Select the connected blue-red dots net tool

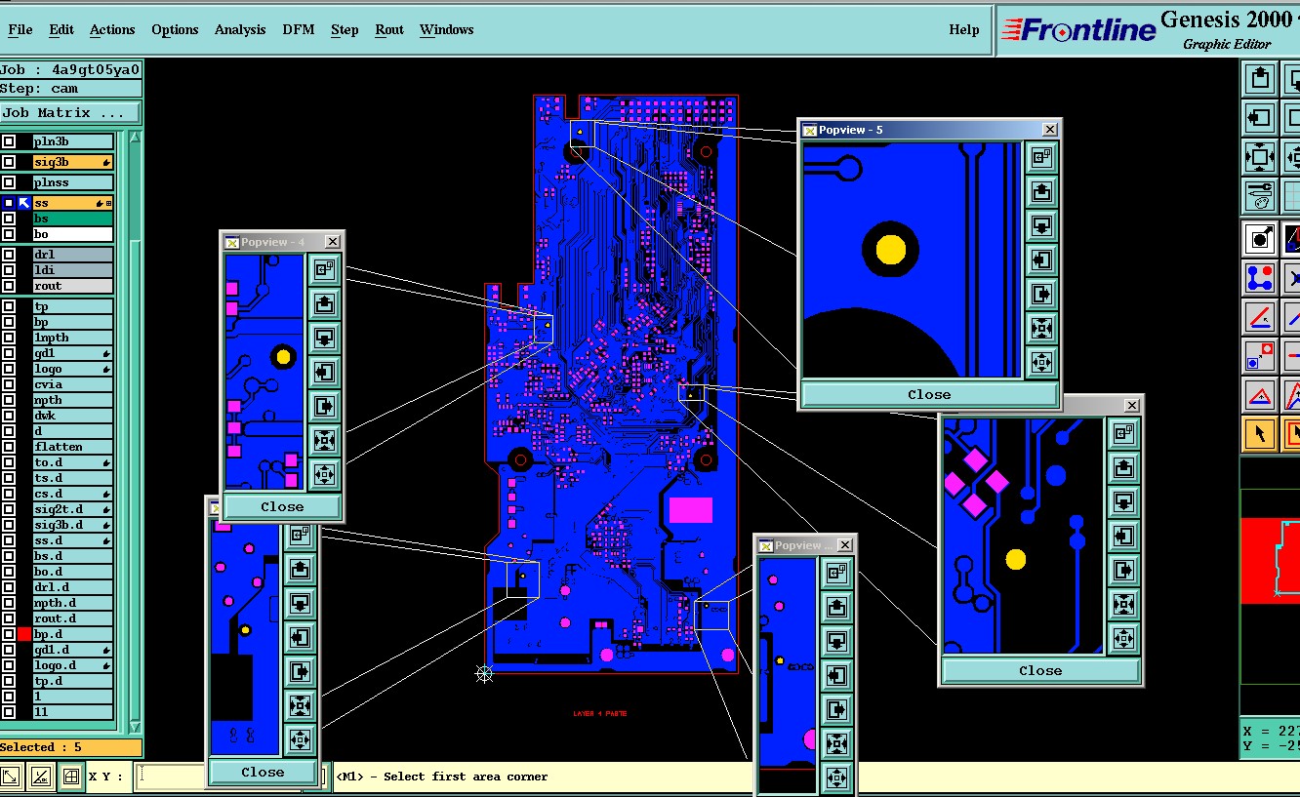[x=1260, y=278]
